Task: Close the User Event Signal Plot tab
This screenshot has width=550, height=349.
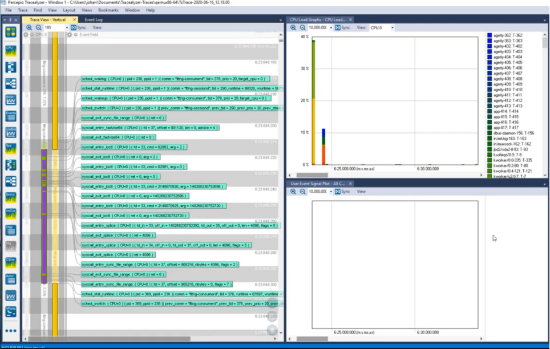Action: 350,184
